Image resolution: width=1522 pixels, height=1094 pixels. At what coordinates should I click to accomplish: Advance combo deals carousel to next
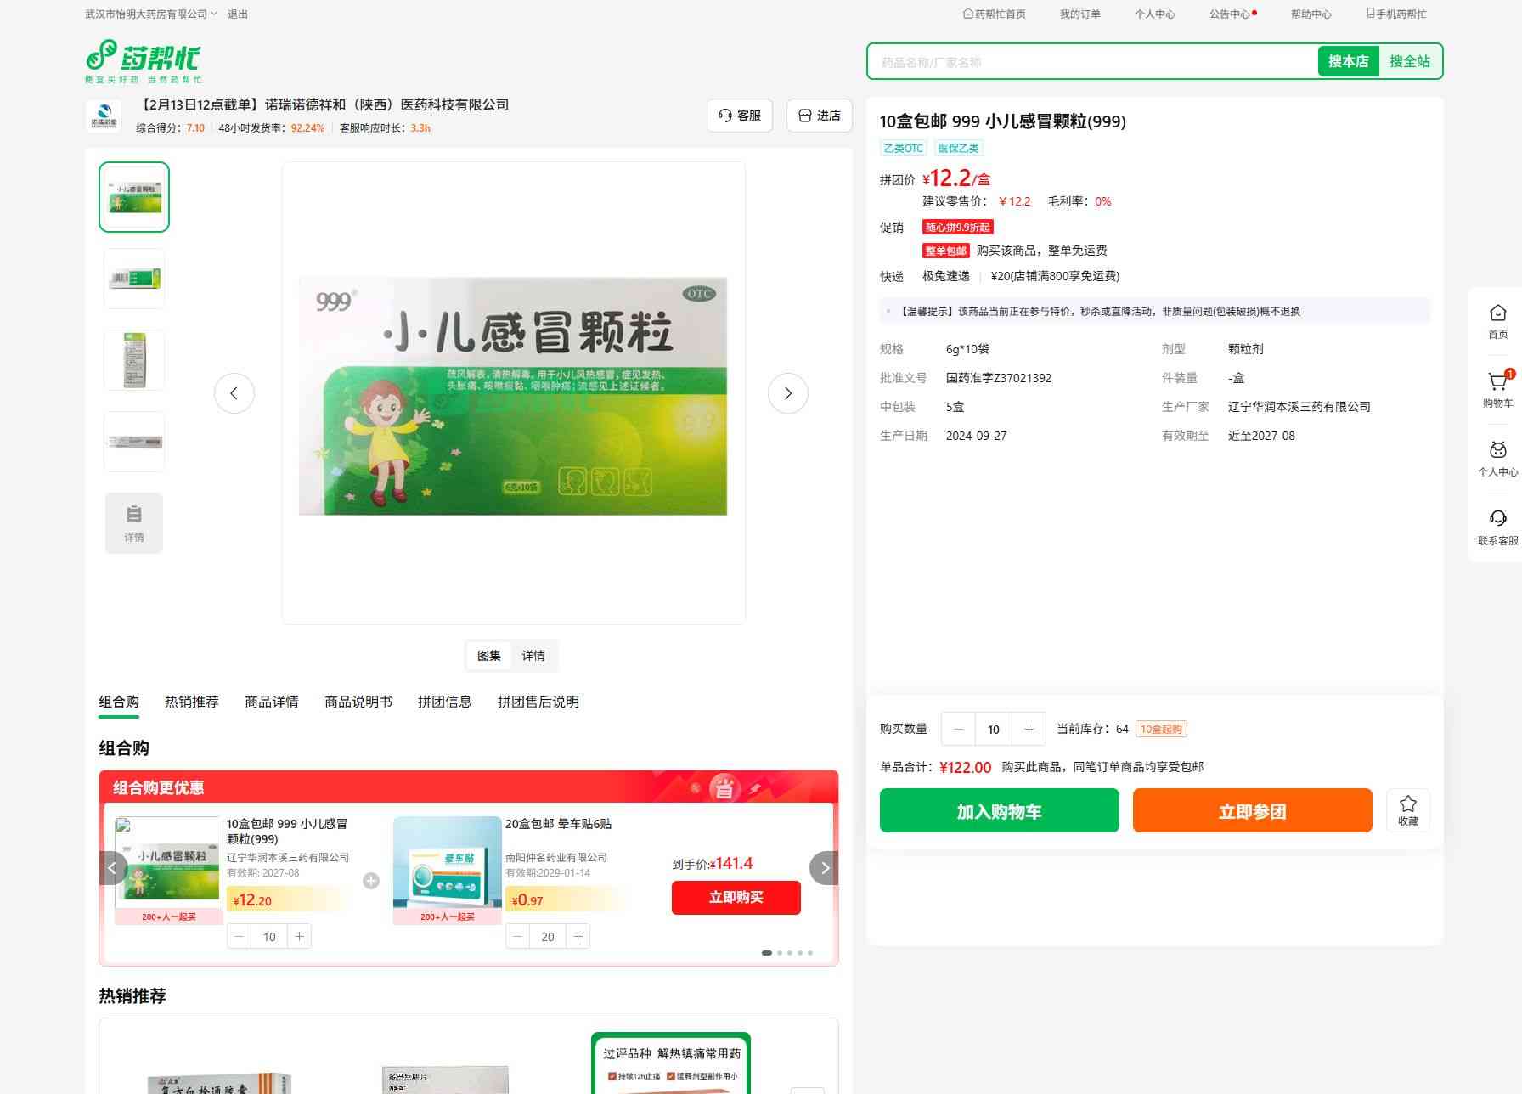click(824, 868)
